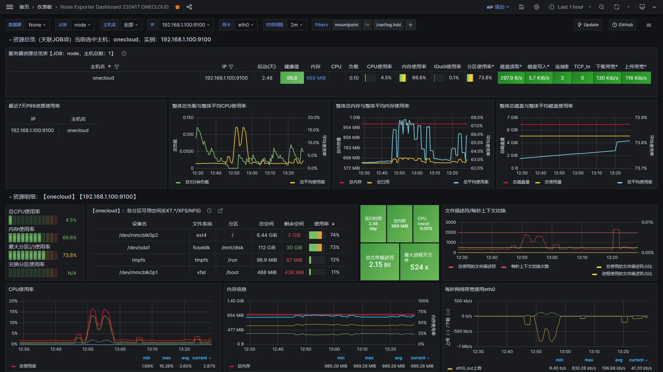The height and width of the screenshot is (372, 663).
Task: Open the 数据源 None dropdown
Action: [37, 25]
